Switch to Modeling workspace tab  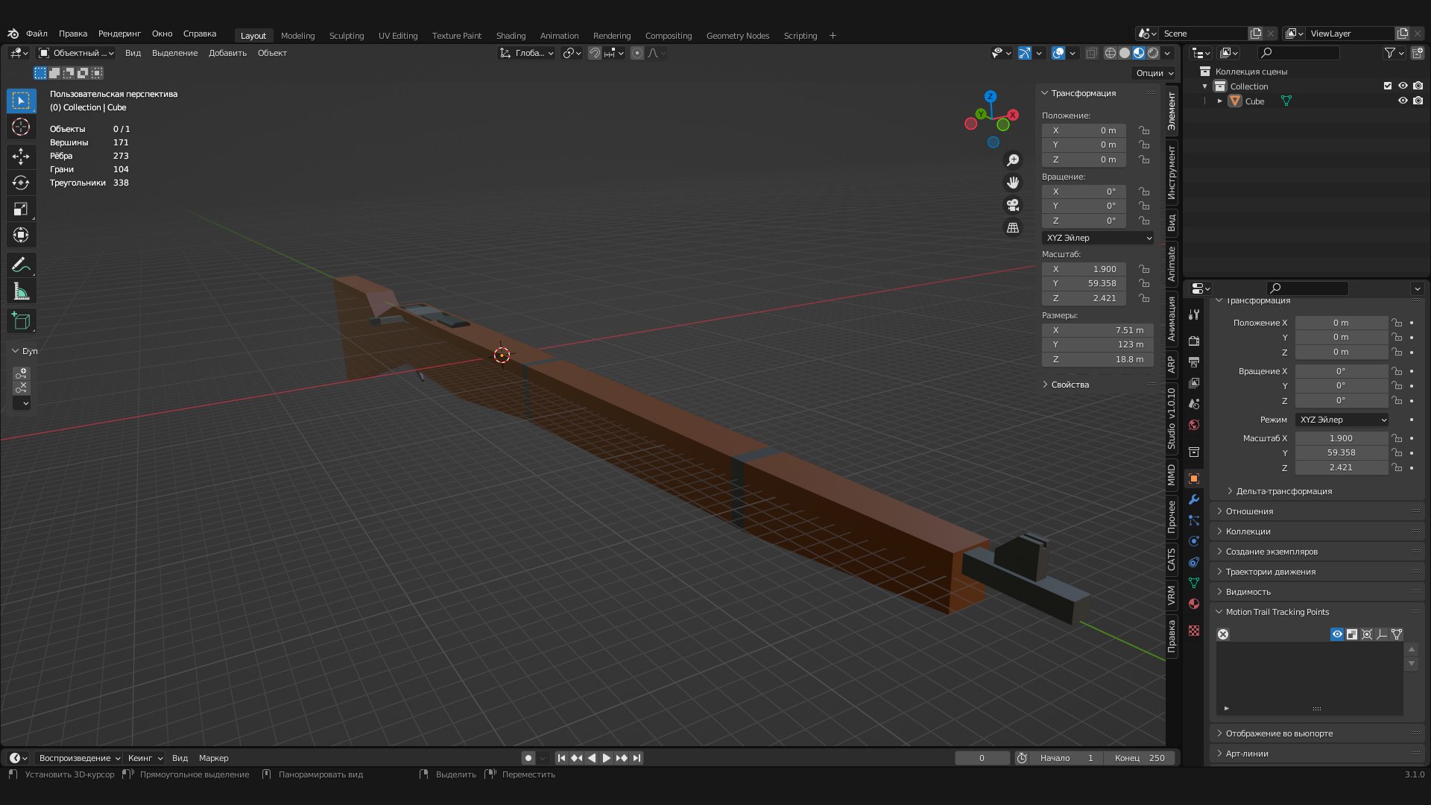tap(297, 36)
